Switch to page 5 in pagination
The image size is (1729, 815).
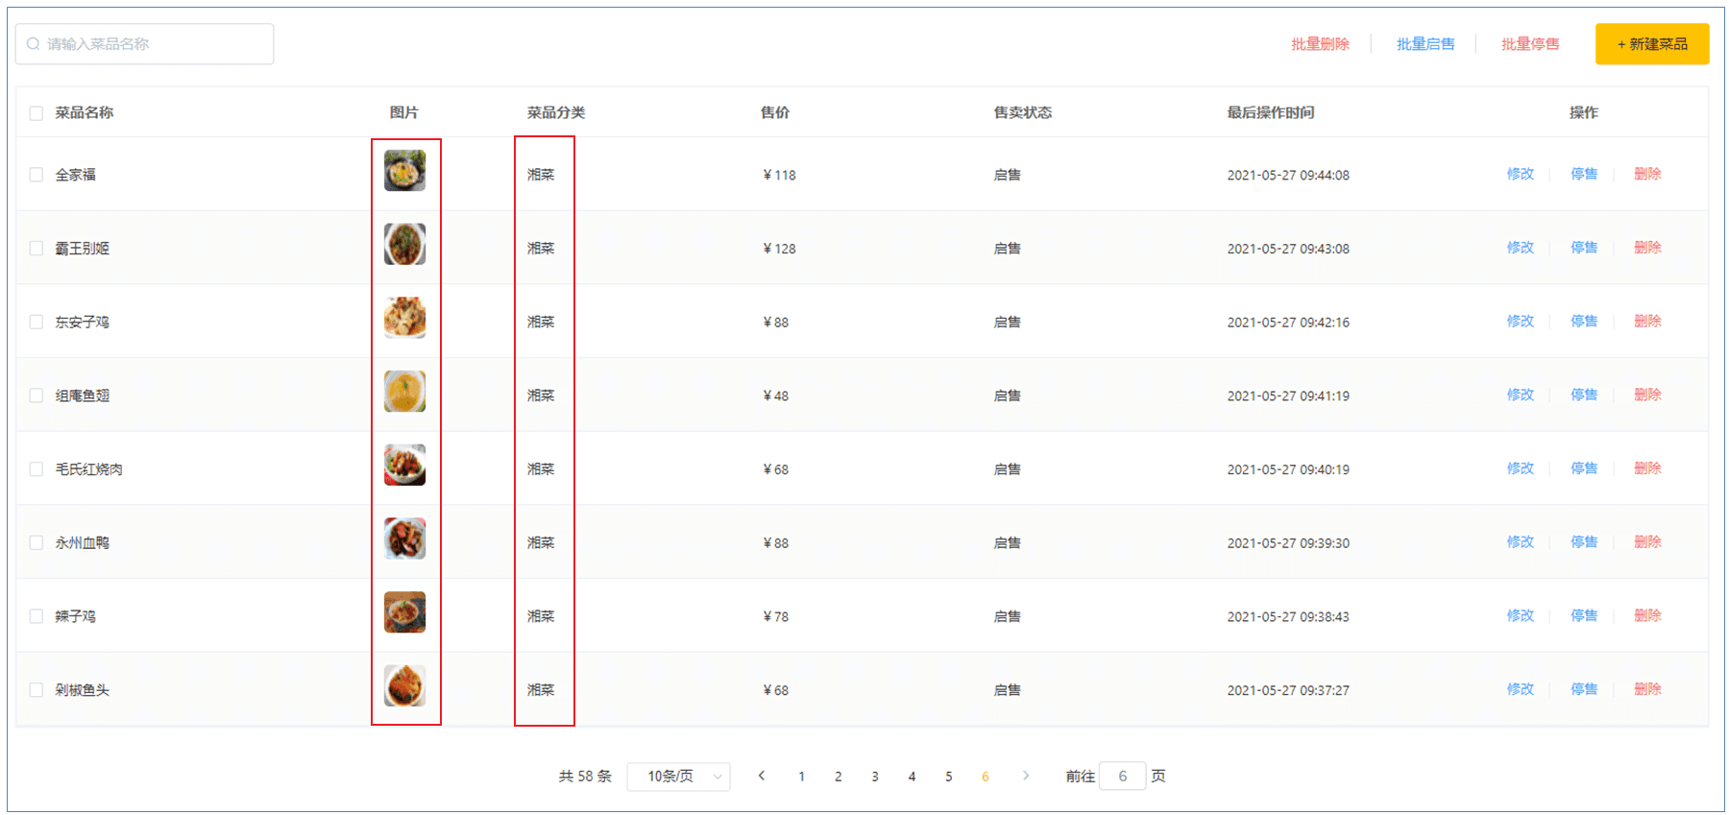click(948, 777)
